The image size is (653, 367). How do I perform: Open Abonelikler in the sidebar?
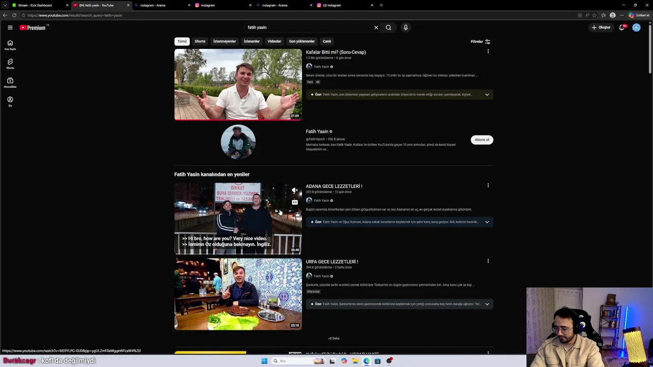click(x=10, y=83)
